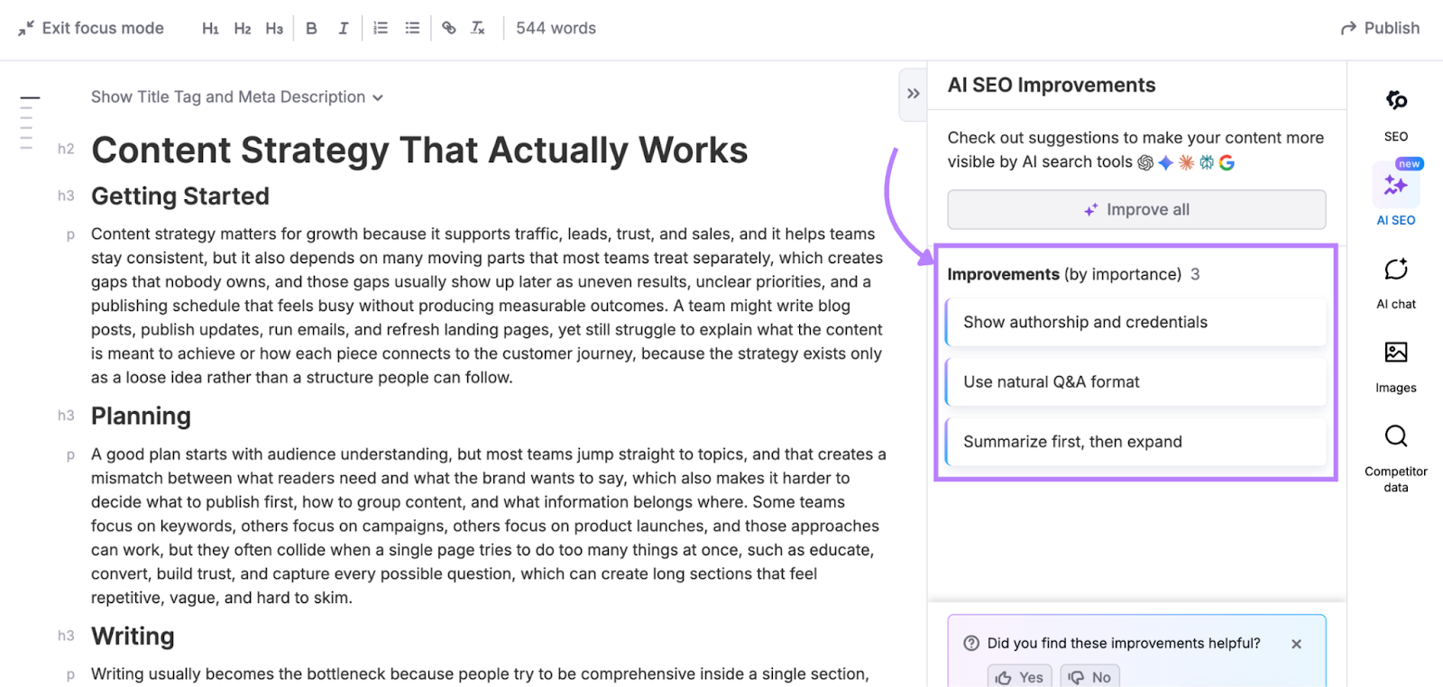
Task: Click the Getting Started heading
Action: coord(180,196)
